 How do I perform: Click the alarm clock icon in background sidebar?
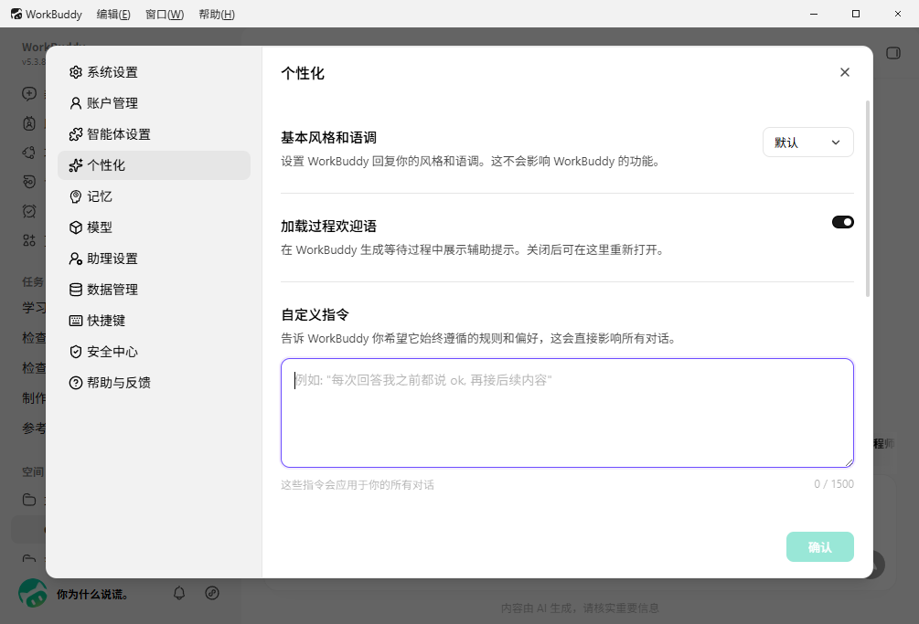[x=29, y=211]
